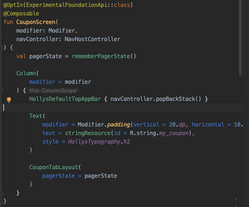Click the italic "dp" extension after 20
The image size is (249, 207).
pyautogui.click(x=182, y=124)
